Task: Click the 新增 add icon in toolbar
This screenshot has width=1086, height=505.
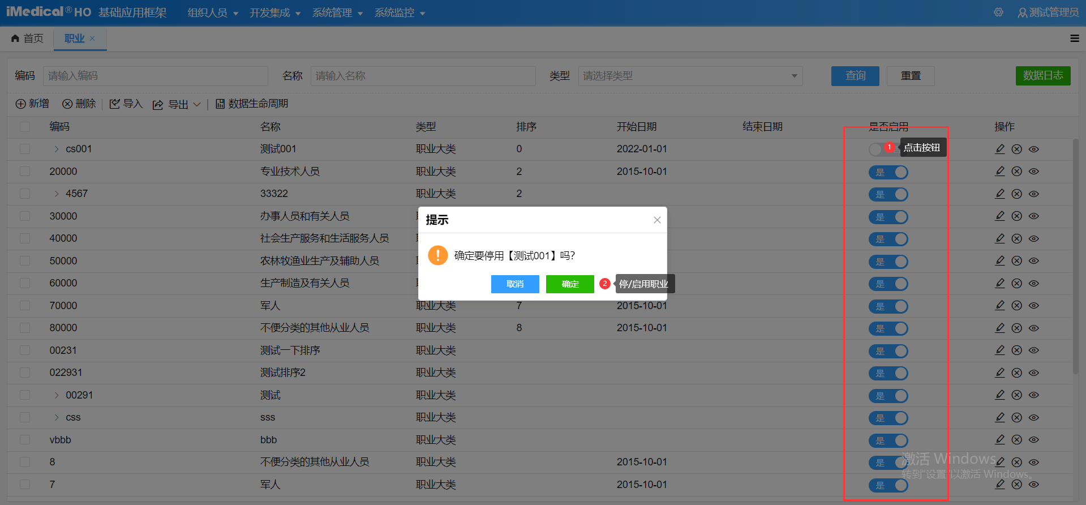Action: pyautogui.click(x=21, y=104)
